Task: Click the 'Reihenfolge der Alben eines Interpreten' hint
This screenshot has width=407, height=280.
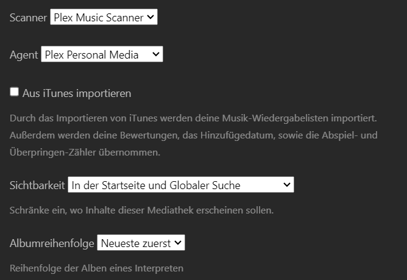Action: pos(96,268)
